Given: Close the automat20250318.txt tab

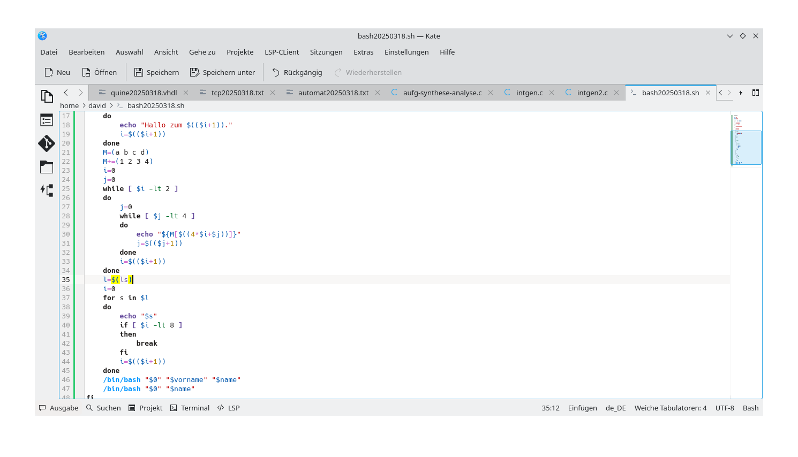Looking at the screenshot, I should click(378, 92).
